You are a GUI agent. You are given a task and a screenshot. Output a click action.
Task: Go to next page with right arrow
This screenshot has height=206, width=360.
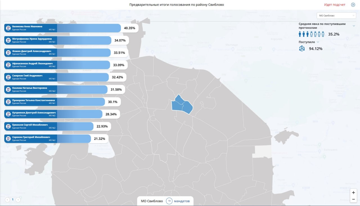(18, 200)
